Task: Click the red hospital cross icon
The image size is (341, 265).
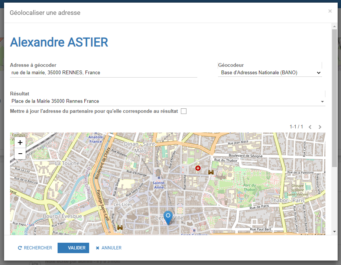Action: (x=198, y=168)
